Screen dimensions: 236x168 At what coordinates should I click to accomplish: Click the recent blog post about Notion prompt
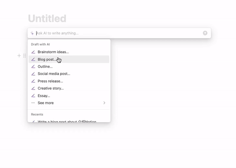pyautogui.click(x=67, y=121)
